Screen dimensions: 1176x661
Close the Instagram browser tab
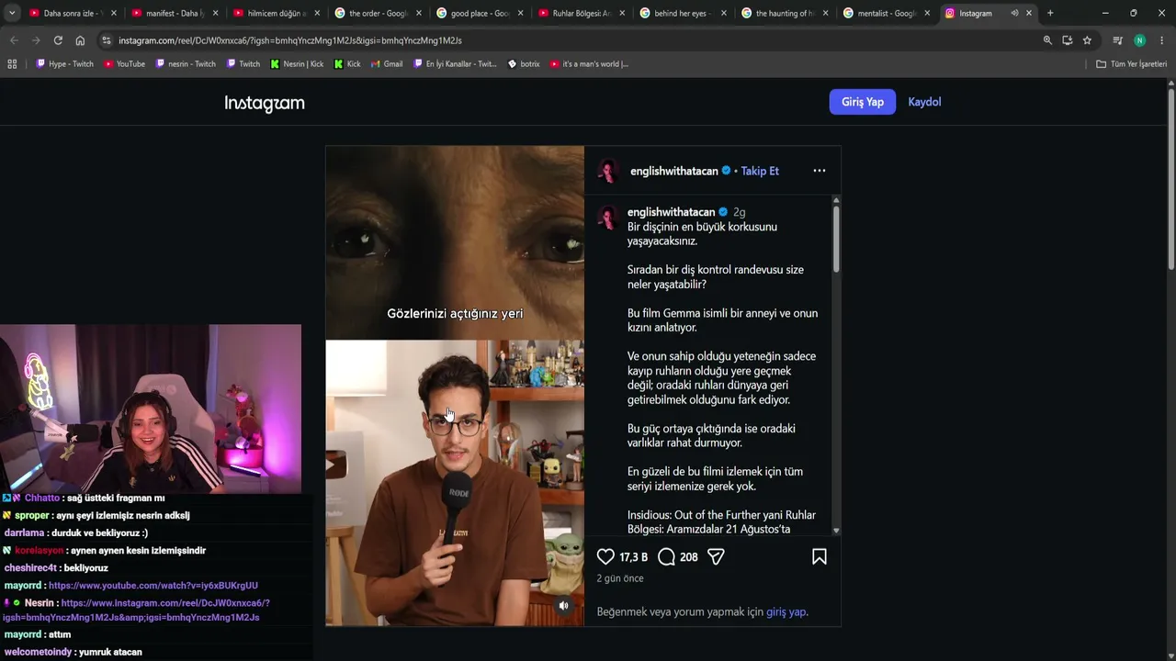click(x=1029, y=13)
